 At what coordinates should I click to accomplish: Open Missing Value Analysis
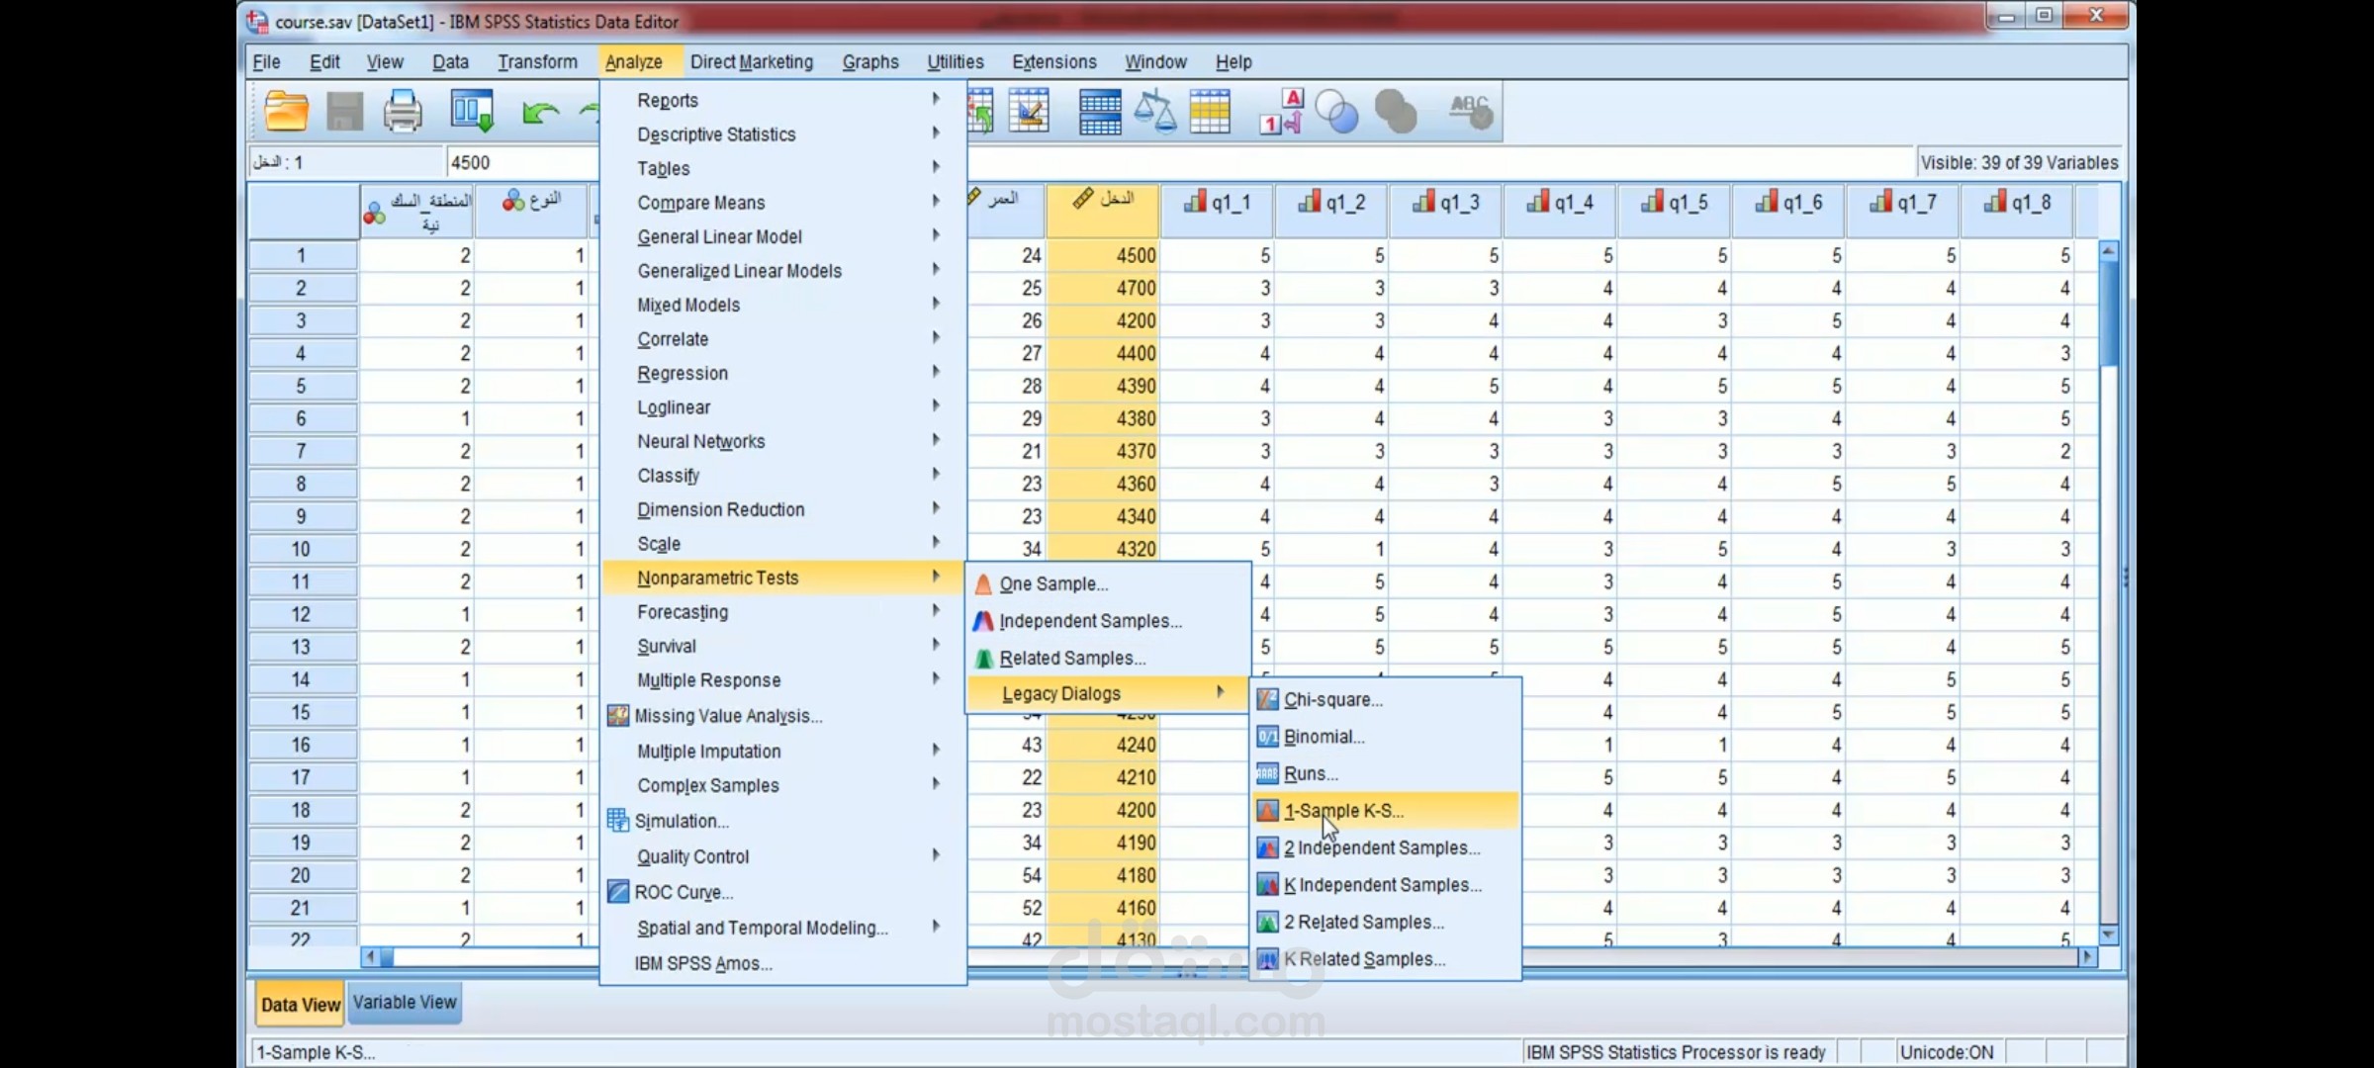pyautogui.click(x=727, y=715)
